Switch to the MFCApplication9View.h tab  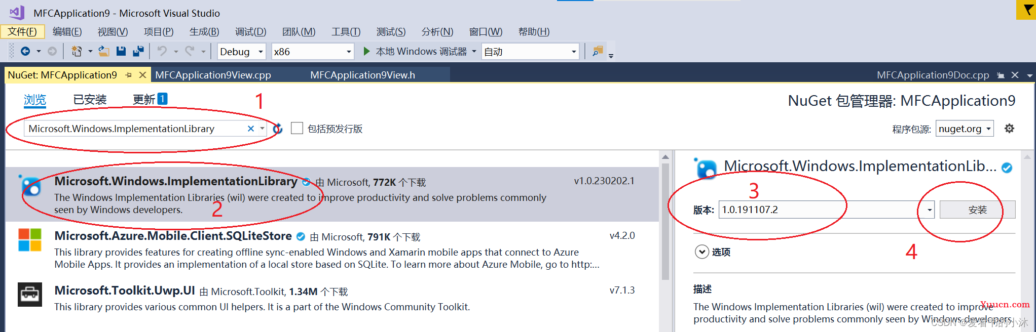(362, 75)
